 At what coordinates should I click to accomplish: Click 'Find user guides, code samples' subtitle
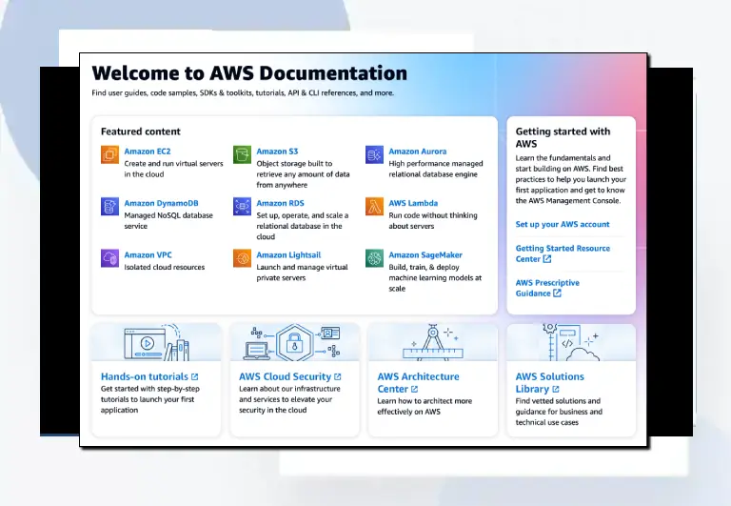(x=243, y=92)
